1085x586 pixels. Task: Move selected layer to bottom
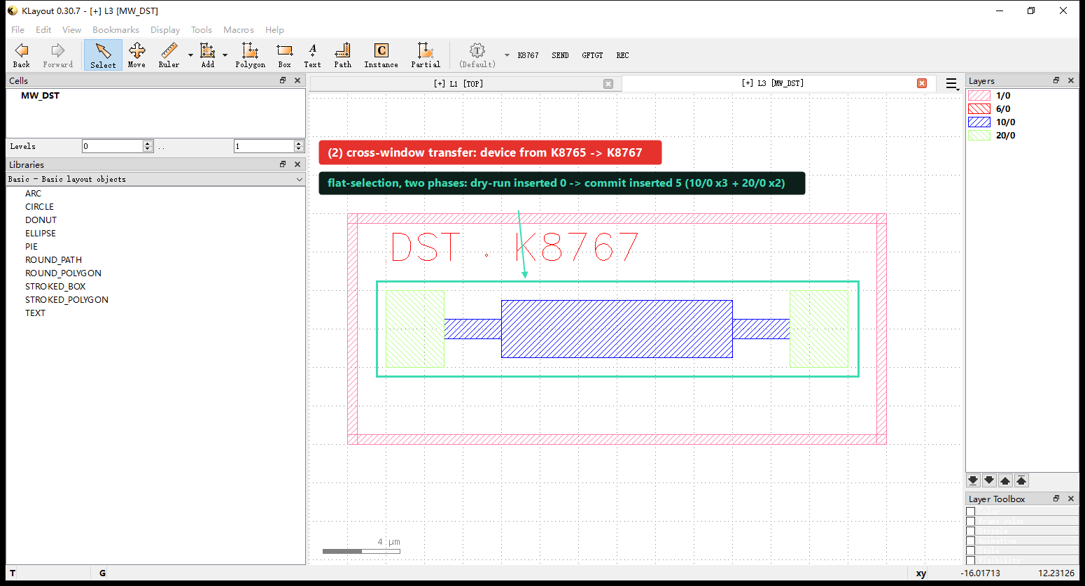pyautogui.click(x=973, y=480)
